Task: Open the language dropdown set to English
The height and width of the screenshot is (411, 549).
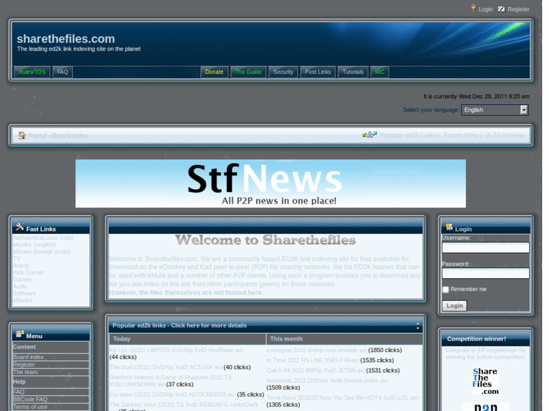Action: click(x=495, y=110)
